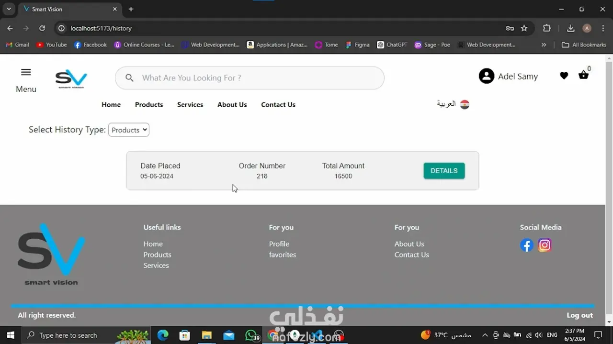Go to Contact Us in the navigation bar
613x344 pixels.
(278, 105)
